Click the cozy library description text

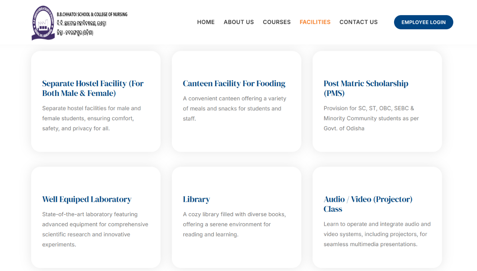click(x=234, y=224)
